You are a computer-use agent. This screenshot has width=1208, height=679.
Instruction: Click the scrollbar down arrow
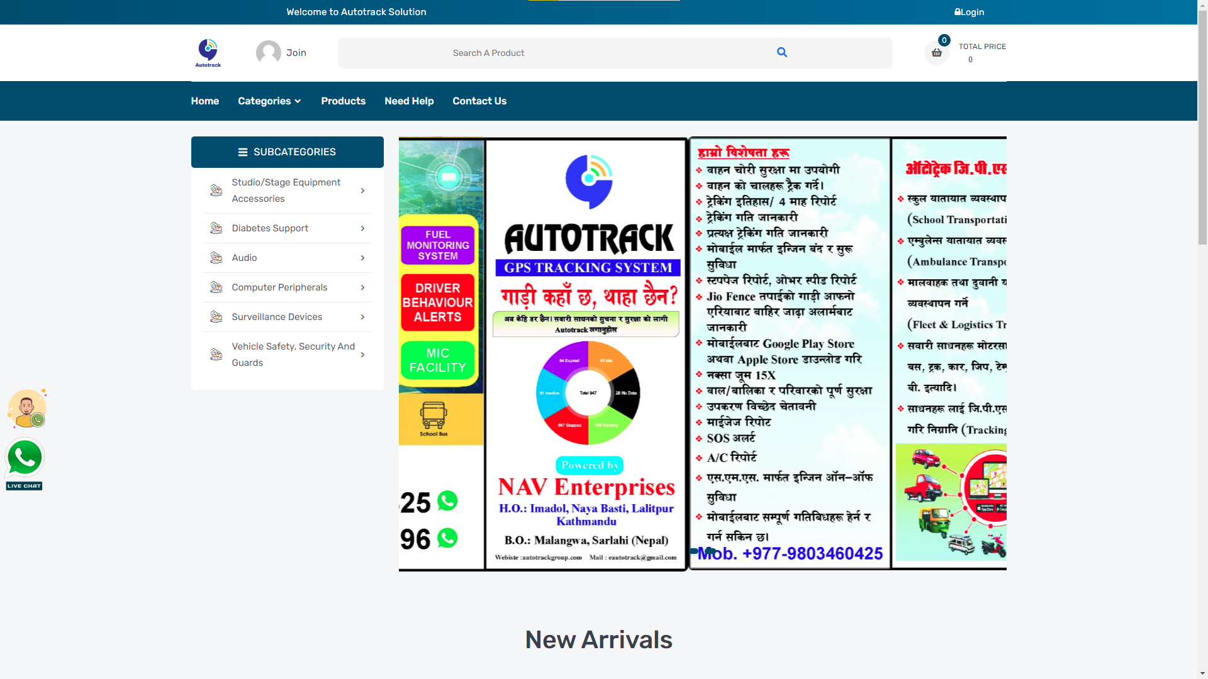[x=1202, y=673]
